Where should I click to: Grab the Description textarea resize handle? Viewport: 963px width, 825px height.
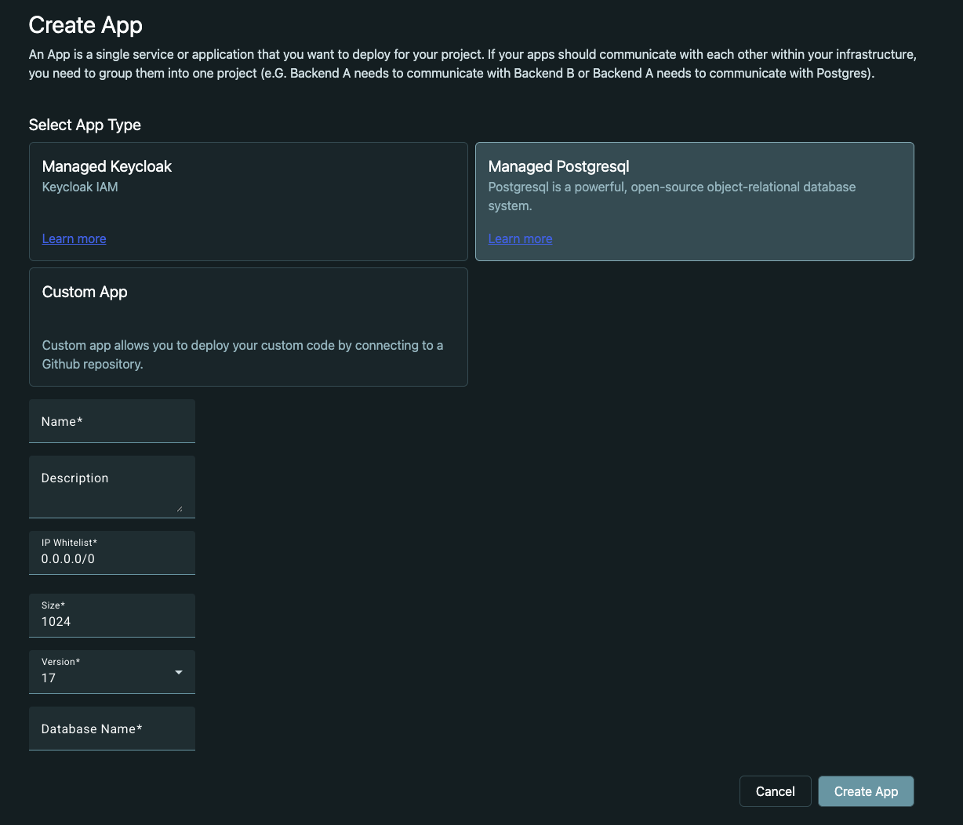coord(180,508)
